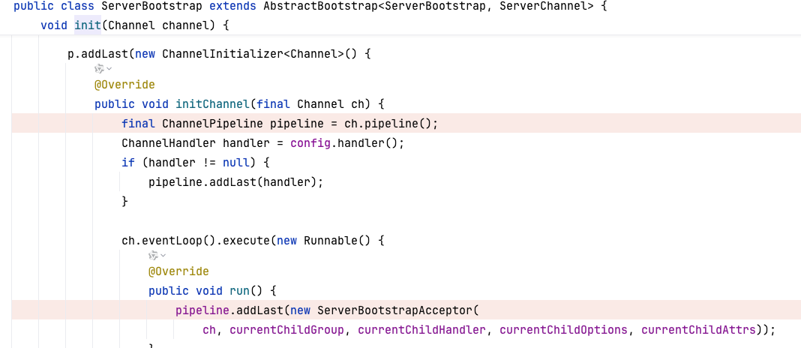Select ChannelInitializer type name
Viewport: 801px width, 348px height.
point(222,54)
